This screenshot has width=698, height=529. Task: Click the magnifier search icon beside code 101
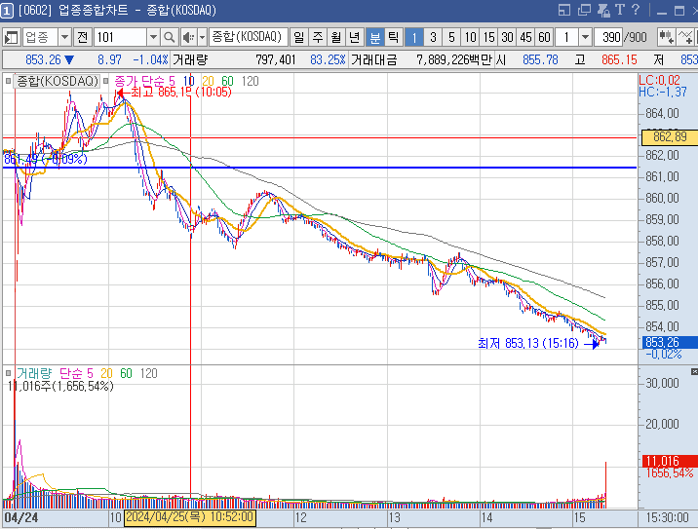(x=169, y=37)
